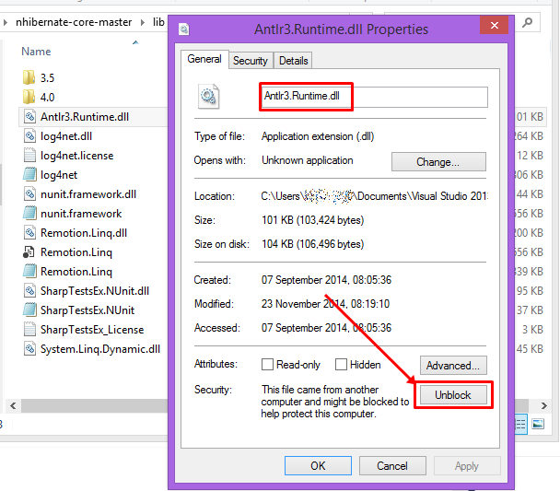This screenshot has width=560, height=491.
Task: Select the 3.5 folder icon
Action: pos(29,77)
